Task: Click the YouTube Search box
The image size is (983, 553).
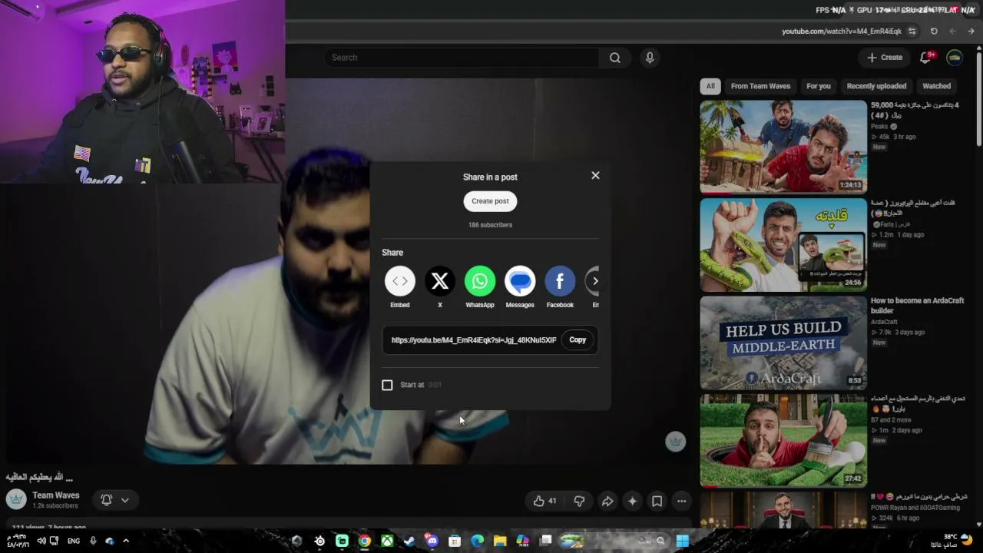Action: [461, 58]
